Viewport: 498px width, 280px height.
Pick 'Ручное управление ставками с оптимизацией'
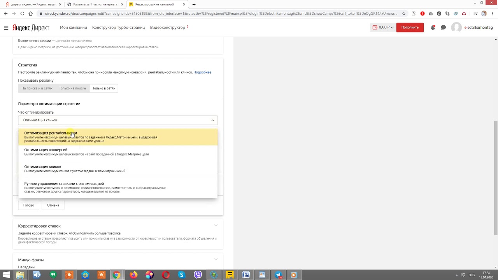64,184
